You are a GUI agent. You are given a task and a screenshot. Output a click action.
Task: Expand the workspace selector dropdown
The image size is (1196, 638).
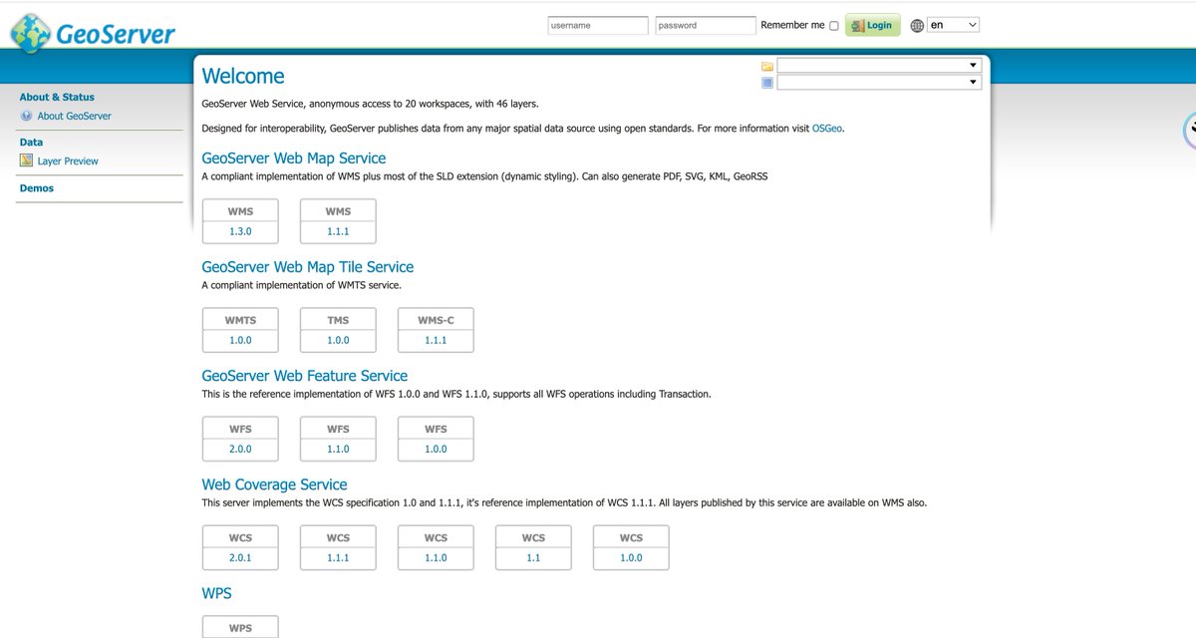pos(879,65)
